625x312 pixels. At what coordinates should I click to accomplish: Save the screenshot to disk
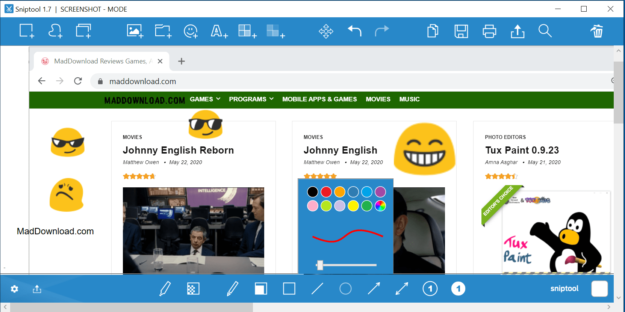click(461, 31)
